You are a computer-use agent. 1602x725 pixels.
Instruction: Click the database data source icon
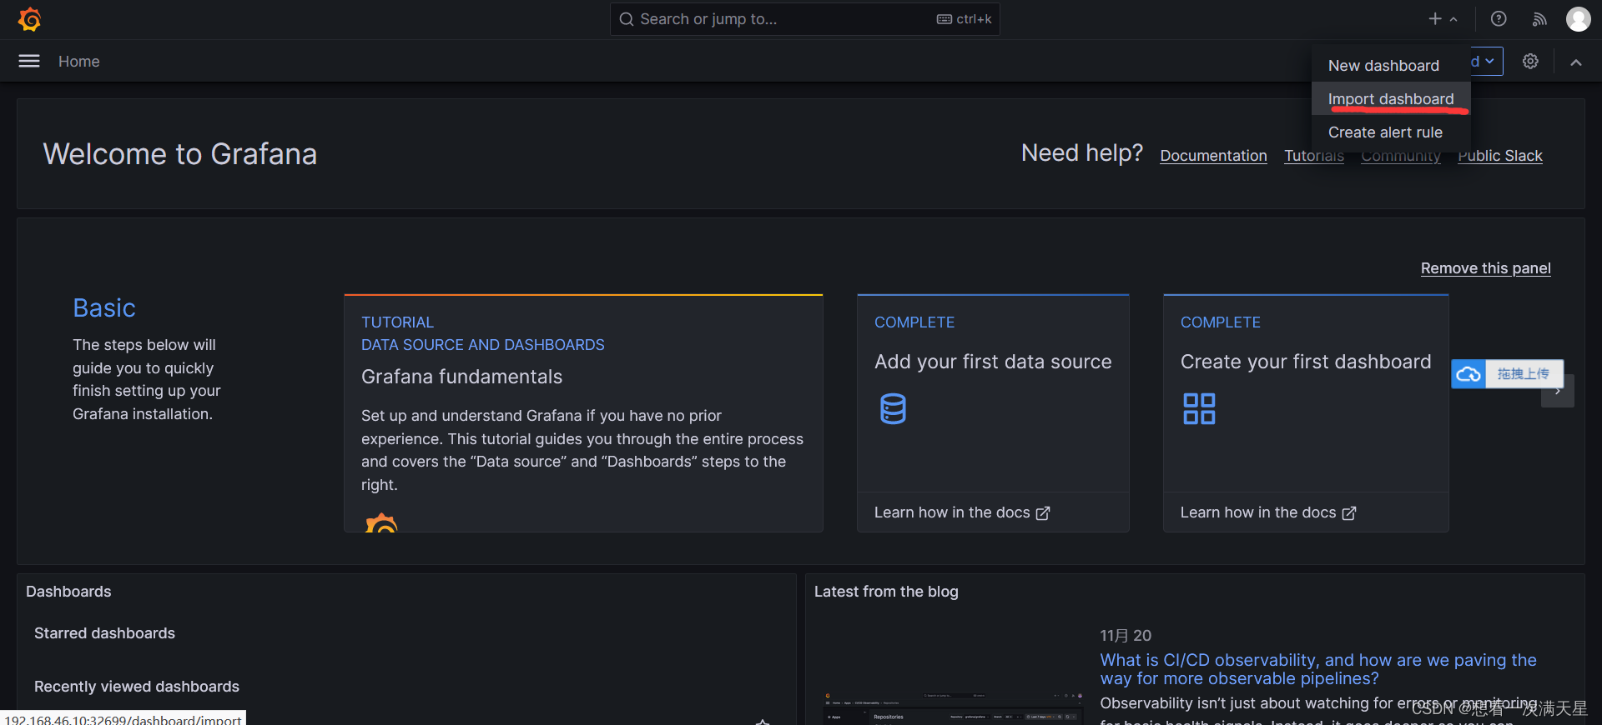coord(893,408)
